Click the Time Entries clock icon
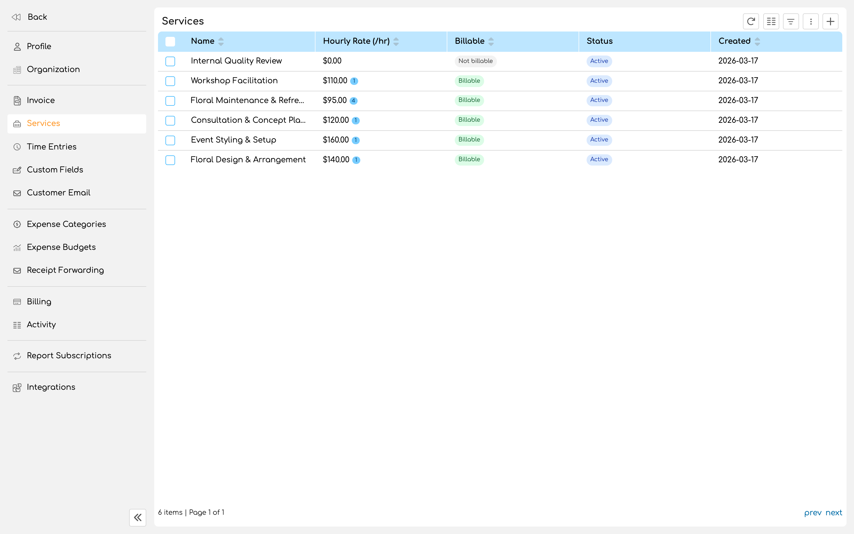 tap(17, 147)
